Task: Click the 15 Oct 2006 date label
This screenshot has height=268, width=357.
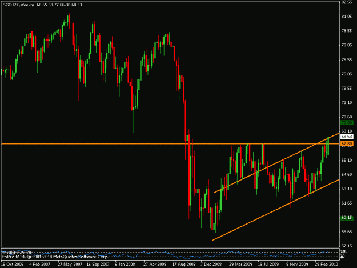Action: click(x=12, y=265)
